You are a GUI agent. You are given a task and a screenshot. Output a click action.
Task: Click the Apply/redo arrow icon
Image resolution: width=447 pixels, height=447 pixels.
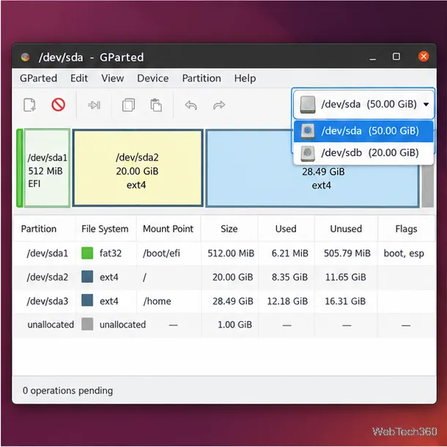click(219, 106)
